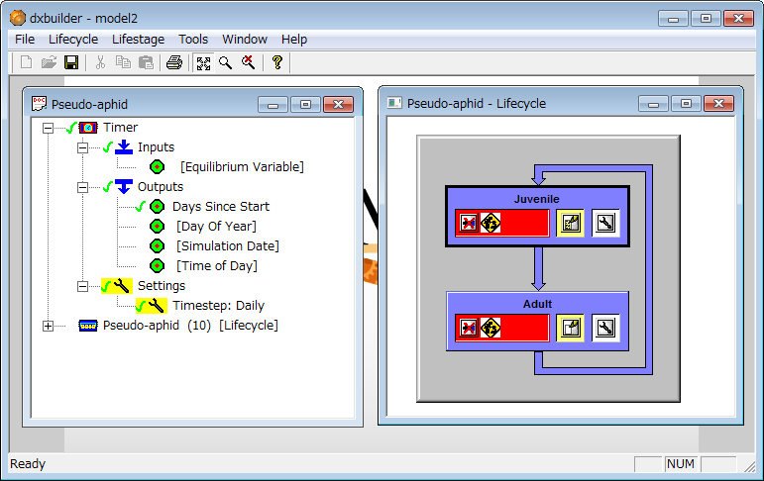Image resolution: width=764 pixels, height=481 pixels.
Task: Open the Tools menu
Action: 193,39
